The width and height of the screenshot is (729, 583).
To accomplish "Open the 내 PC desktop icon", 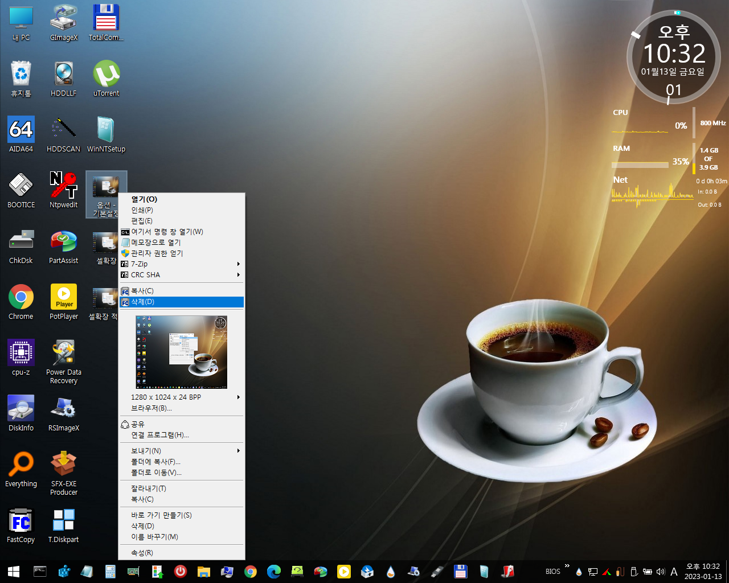I will click(x=21, y=23).
